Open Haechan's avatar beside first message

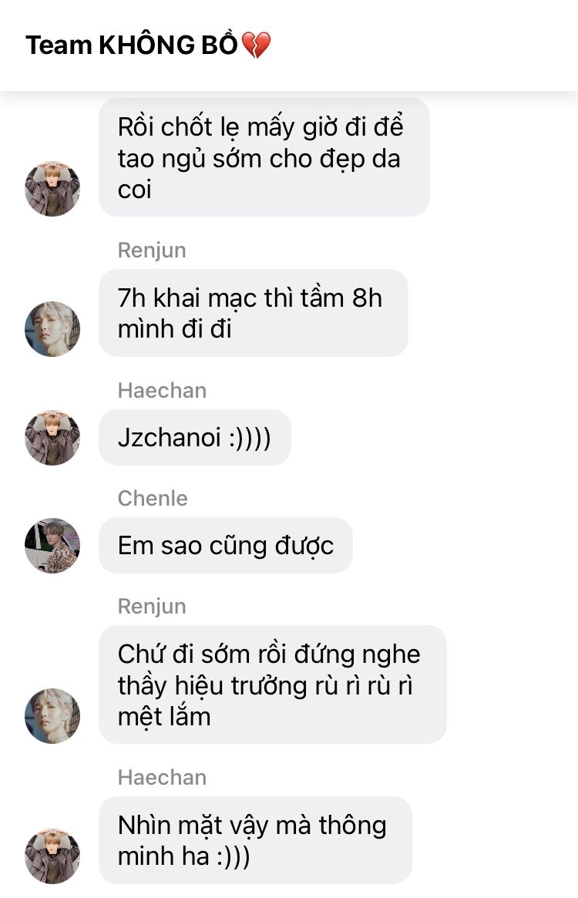point(52,188)
